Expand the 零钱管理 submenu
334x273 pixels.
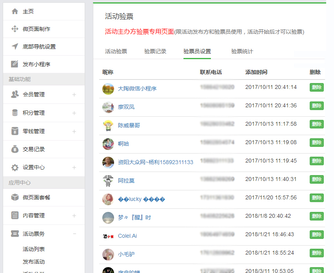click(x=74, y=131)
